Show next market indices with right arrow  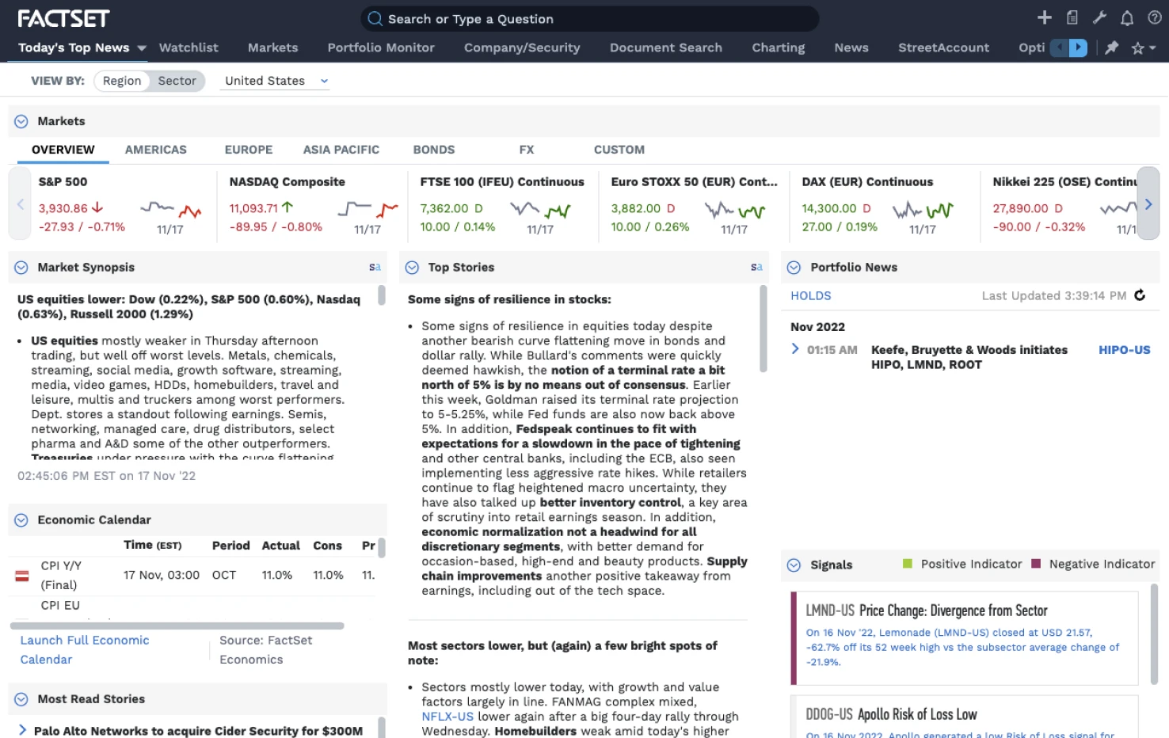[1148, 204]
